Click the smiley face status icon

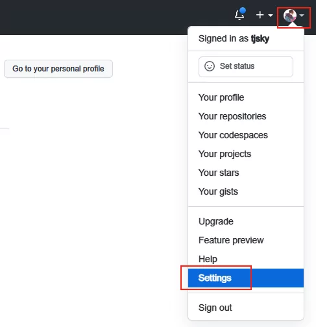[x=210, y=66]
